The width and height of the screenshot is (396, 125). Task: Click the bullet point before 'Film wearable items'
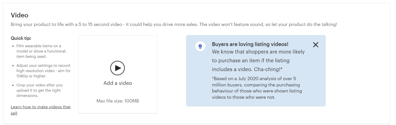pyautogui.click(x=13, y=46)
